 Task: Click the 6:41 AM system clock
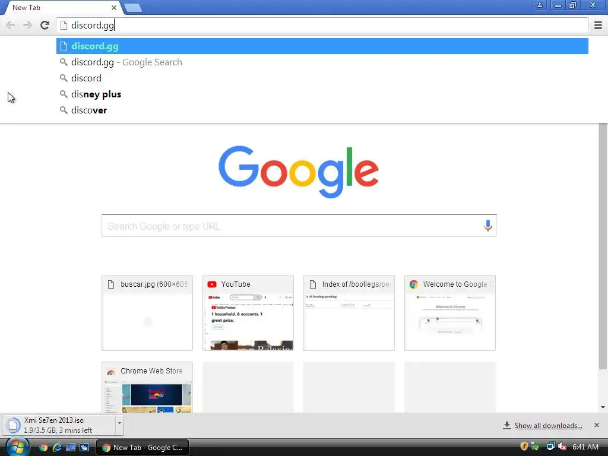(x=585, y=447)
